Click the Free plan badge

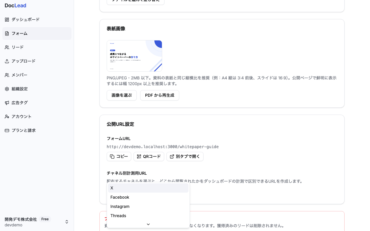pyautogui.click(x=45, y=219)
